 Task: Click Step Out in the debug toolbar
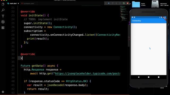point(120,3)
